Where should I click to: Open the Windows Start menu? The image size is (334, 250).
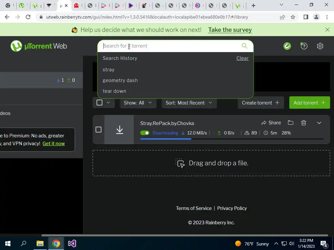[8, 243]
